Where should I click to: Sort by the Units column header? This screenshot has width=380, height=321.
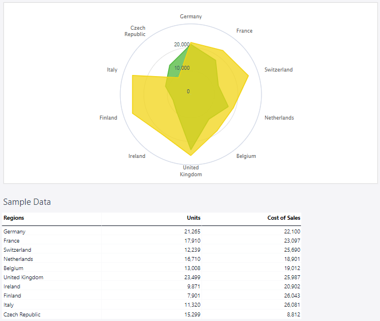click(x=193, y=218)
